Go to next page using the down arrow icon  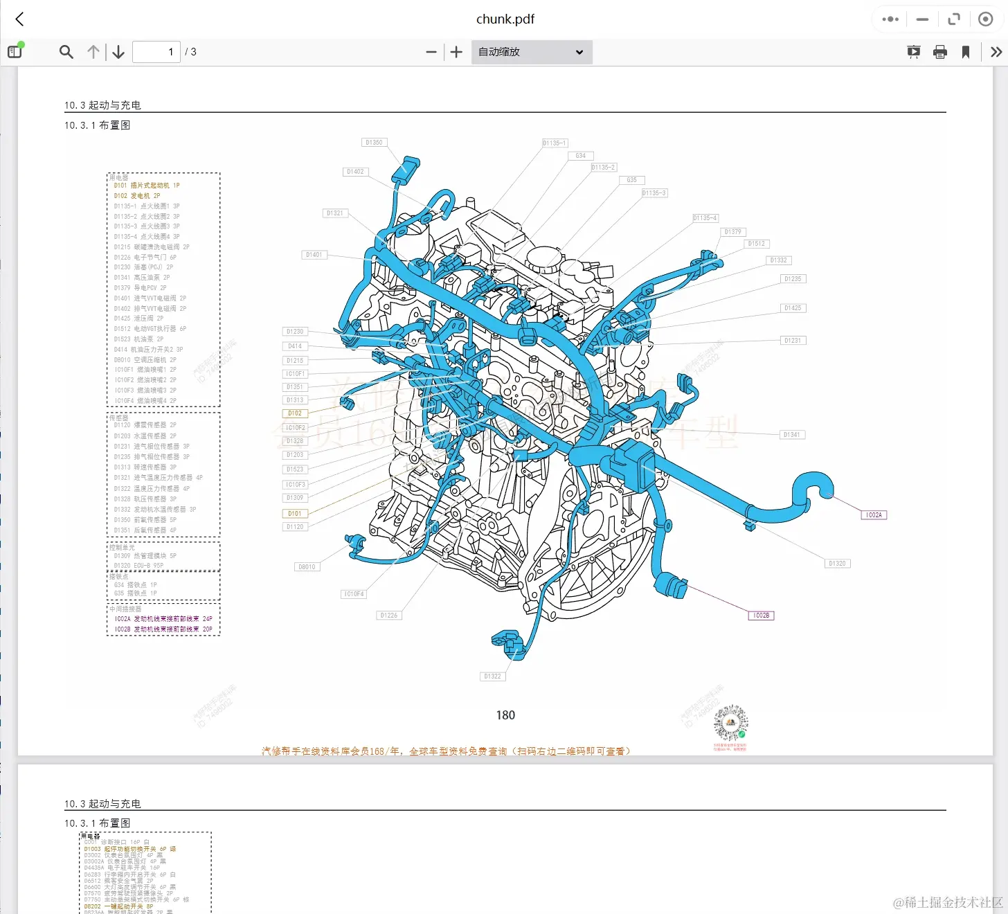coord(118,51)
